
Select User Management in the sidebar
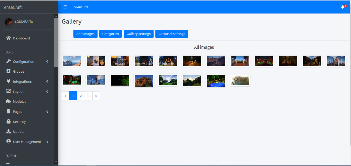click(27, 142)
